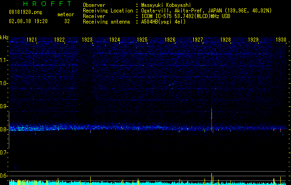Click the 1921 time marker

pyautogui.click(x=32, y=39)
